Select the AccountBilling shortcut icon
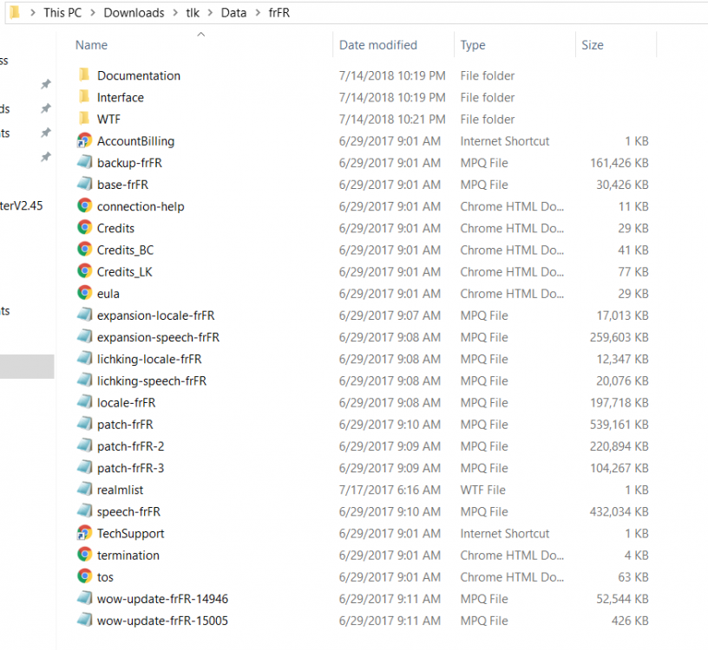 84,140
